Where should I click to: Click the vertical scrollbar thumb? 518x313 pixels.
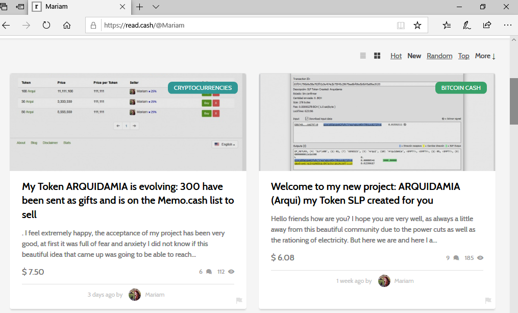click(514, 101)
